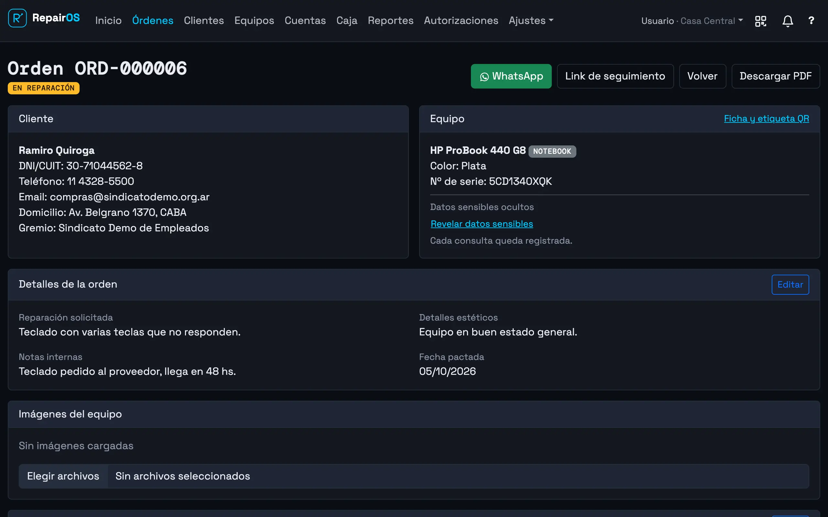Click the device name HP ProBook 440 G8

pyautogui.click(x=478, y=151)
